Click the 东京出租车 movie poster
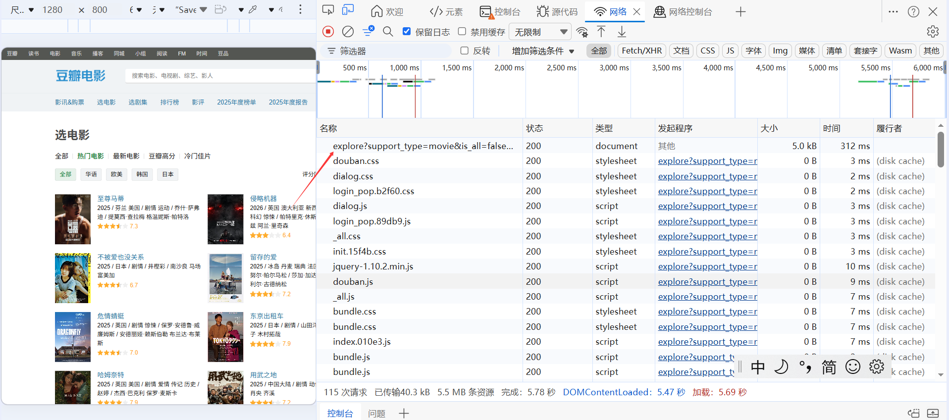Screen dimensions: 949x420 tap(225, 337)
